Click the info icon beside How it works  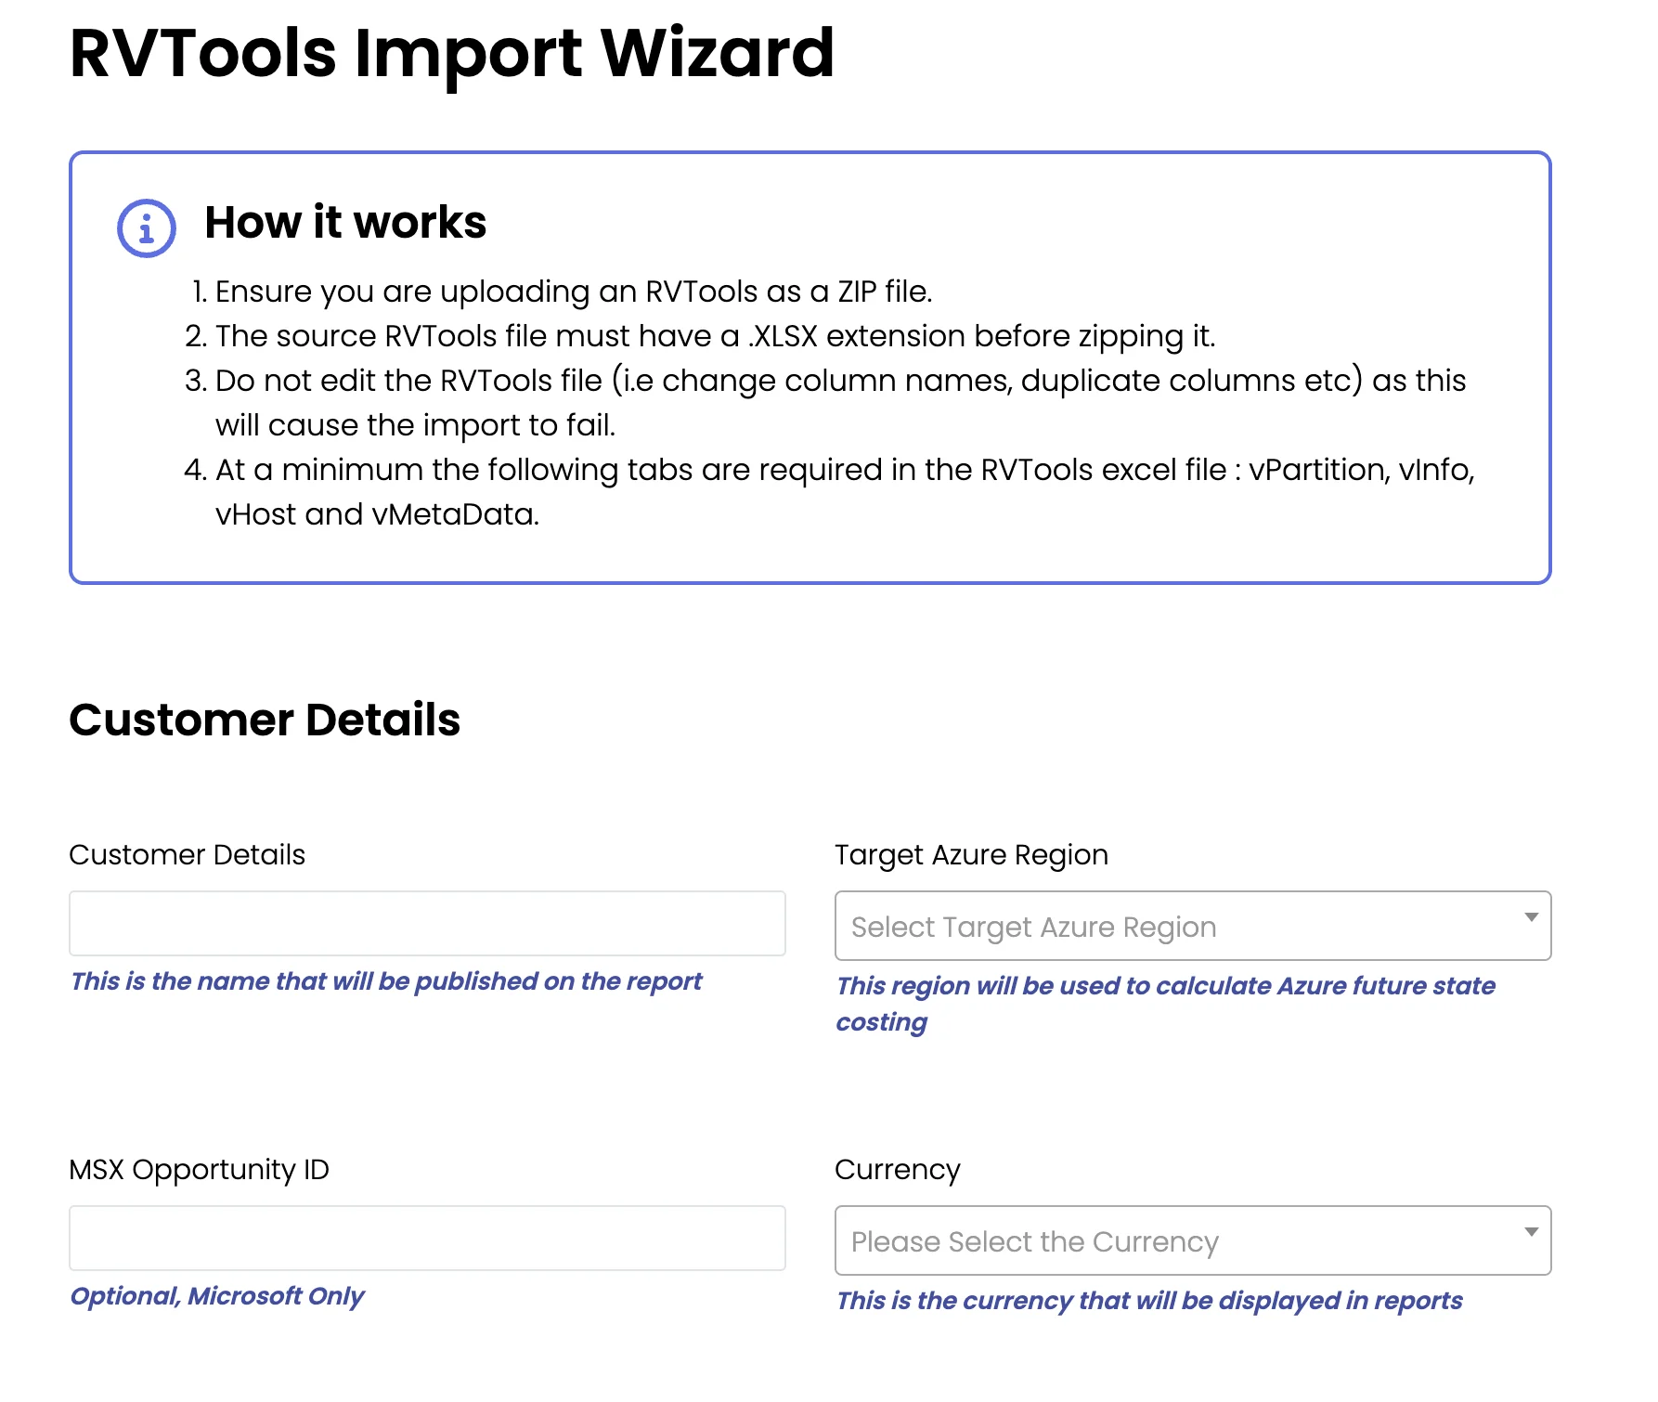point(146,227)
